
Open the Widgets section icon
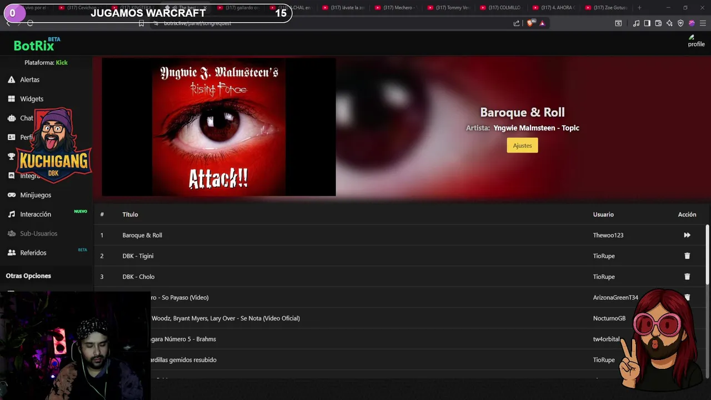(11, 99)
